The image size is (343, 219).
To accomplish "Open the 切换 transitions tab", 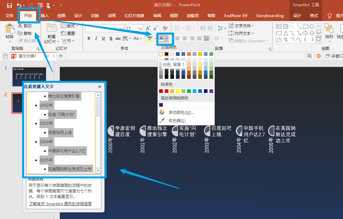I will pyautogui.click(x=95, y=16).
